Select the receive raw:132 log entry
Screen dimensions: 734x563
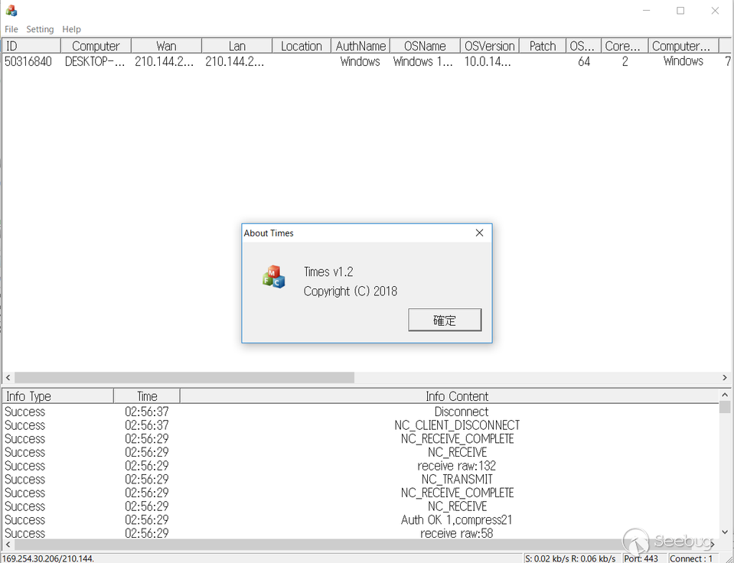pos(360,466)
